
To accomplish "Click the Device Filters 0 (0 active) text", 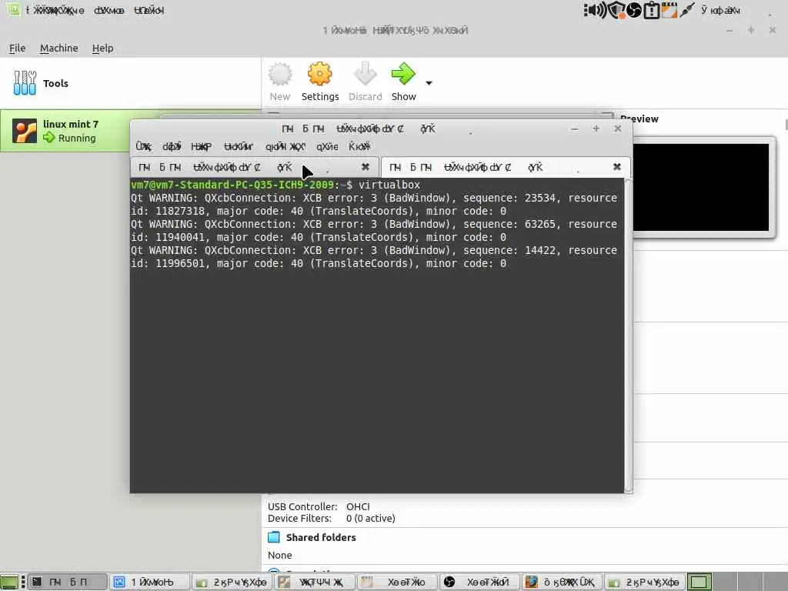I will [331, 518].
